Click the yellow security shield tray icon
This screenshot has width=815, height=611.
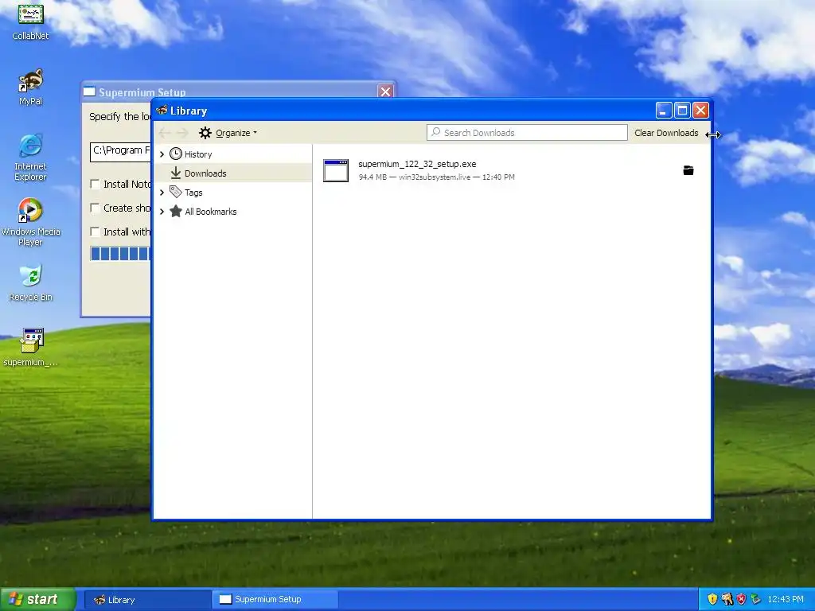coord(712,599)
